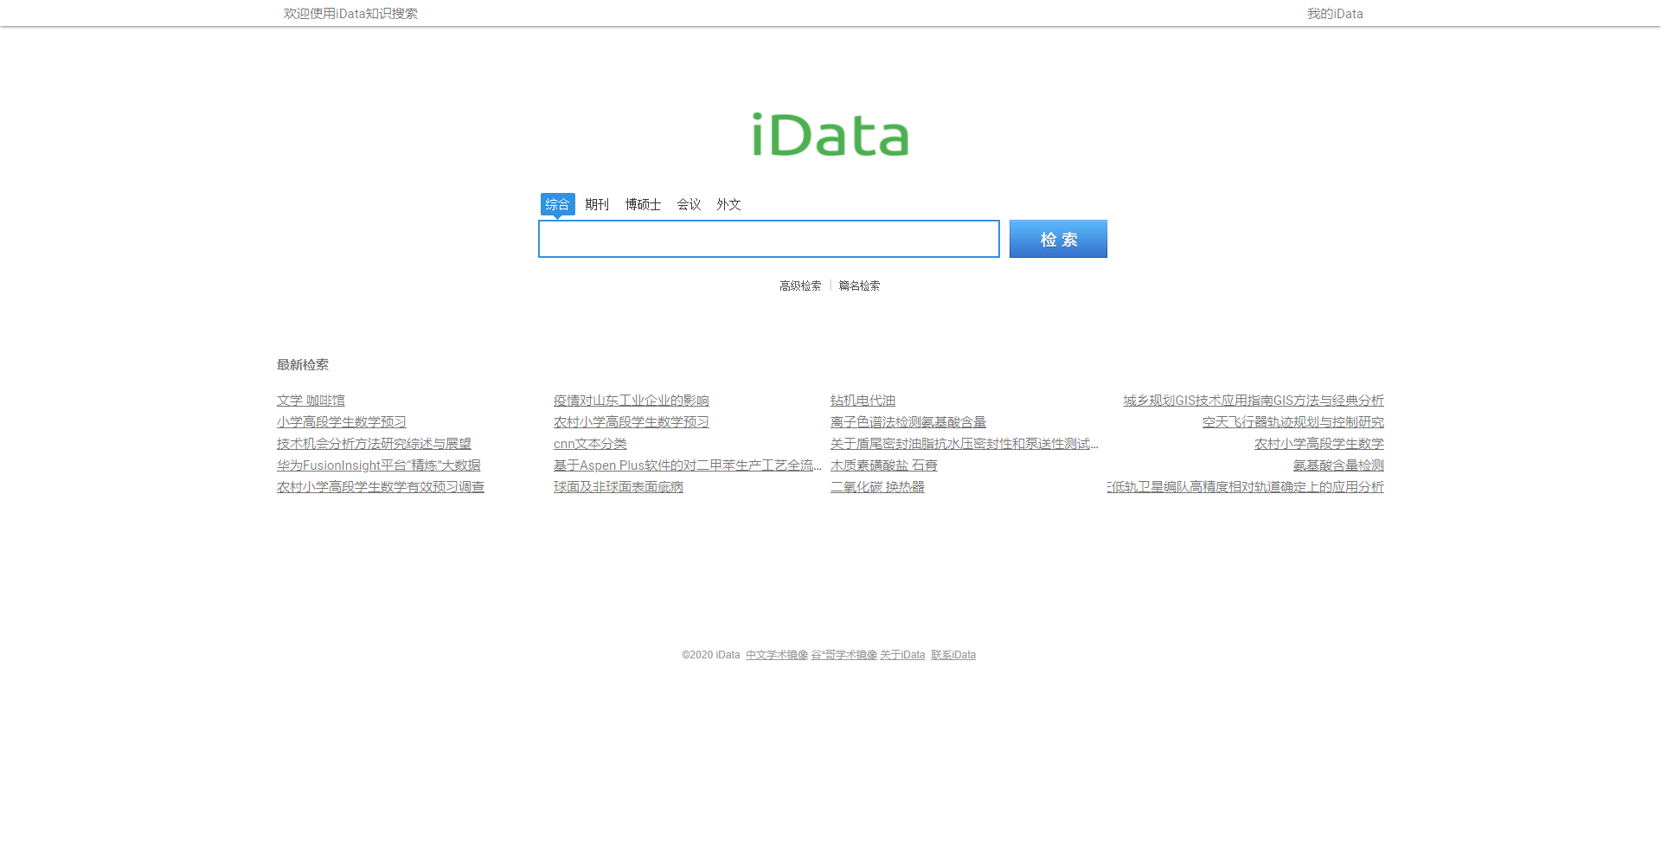The width and height of the screenshot is (1661, 847).
Task: Open 关于iData footer link
Action: 902,655
